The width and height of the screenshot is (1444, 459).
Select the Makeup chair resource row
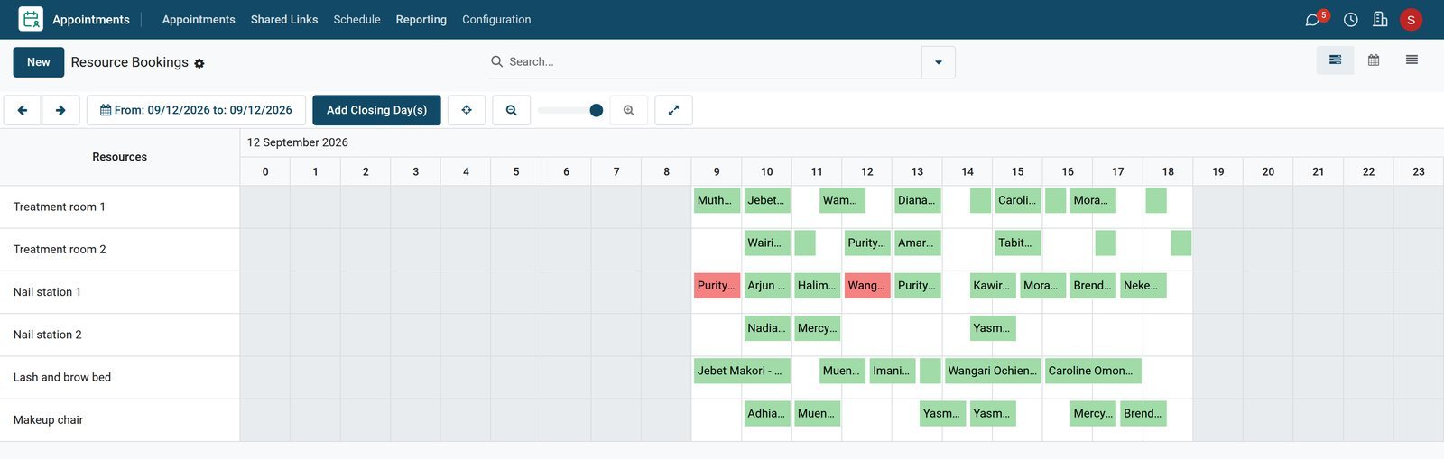(120, 419)
